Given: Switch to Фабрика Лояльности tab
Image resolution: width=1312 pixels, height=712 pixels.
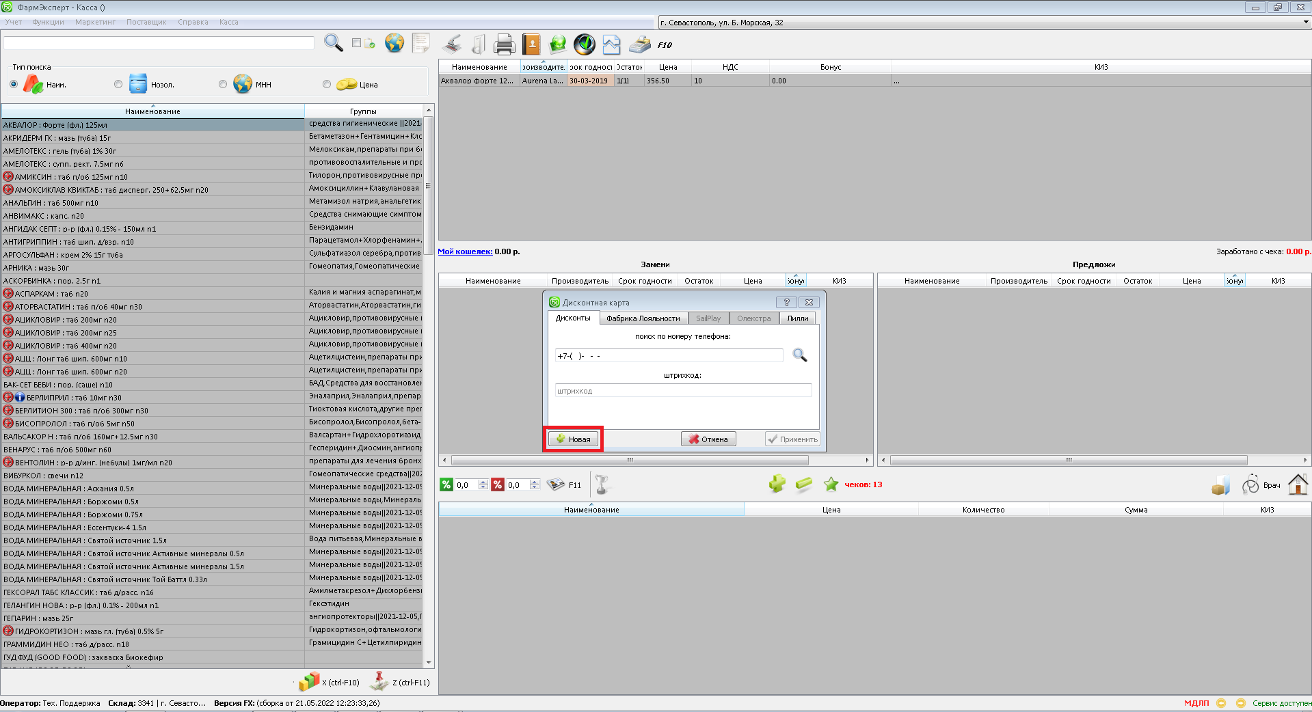Looking at the screenshot, I should coord(643,318).
